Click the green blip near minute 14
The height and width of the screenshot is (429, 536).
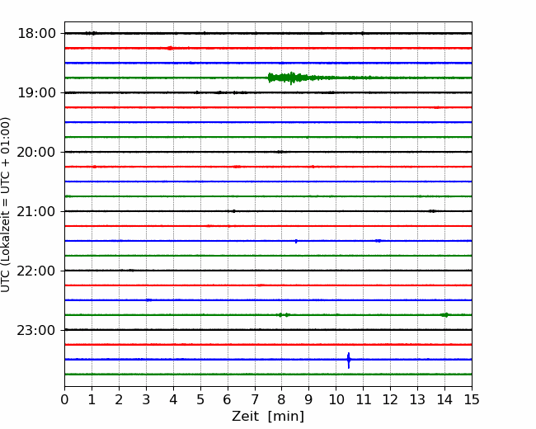tap(444, 314)
